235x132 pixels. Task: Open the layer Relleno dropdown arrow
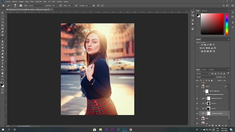pyautogui.click(x=228, y=80)
